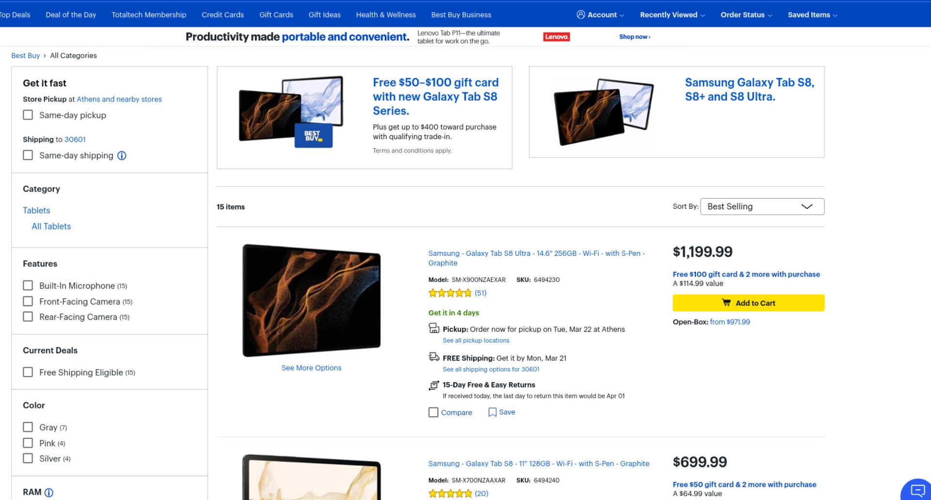The height and width of the screenshot is (500, 931).
Task: Open the Sort By Best Selling dropdown
Action: point(762,206)
